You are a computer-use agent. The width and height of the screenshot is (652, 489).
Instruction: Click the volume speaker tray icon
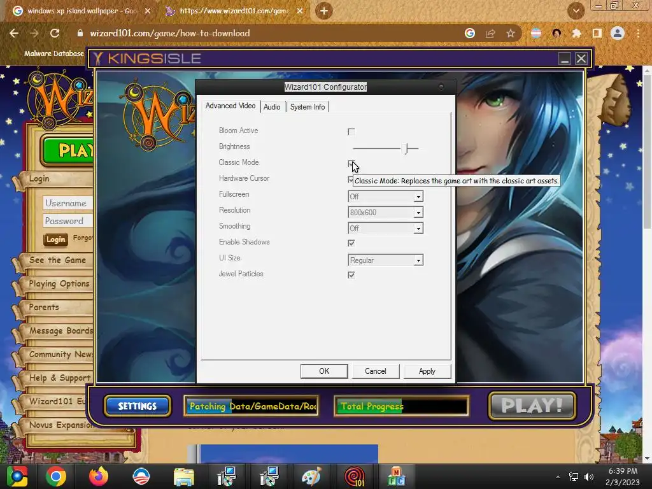point(589,476)
